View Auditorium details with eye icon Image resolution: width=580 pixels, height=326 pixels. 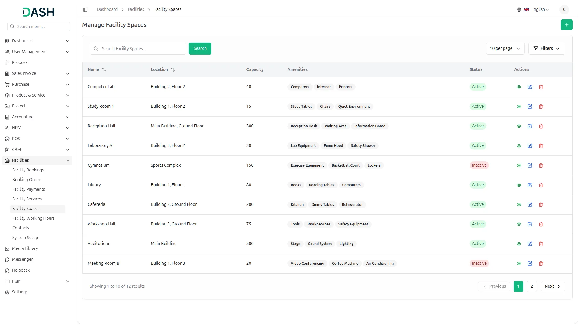519,244
